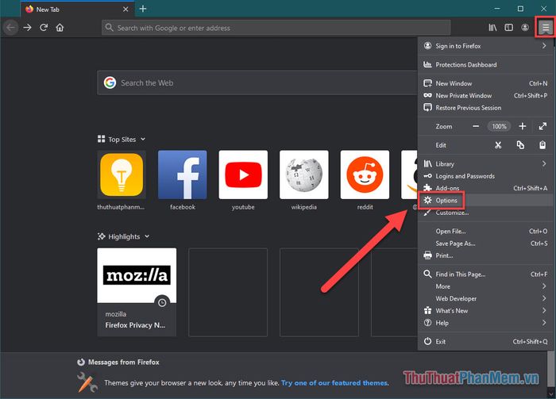Reload the page with refresh icon
This screenshot has height=399, width=556.
[44, 28]
